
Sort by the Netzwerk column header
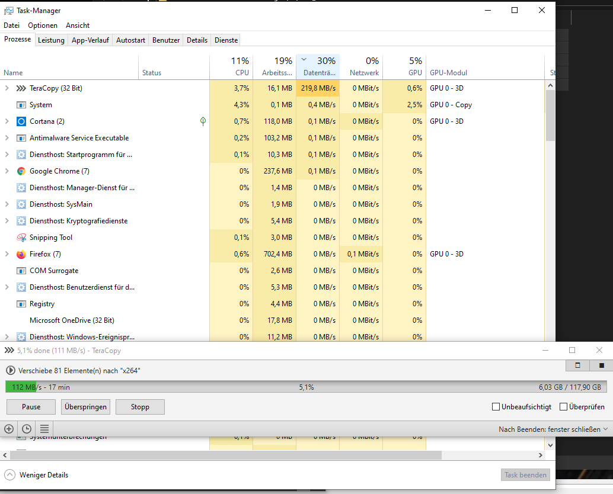pyautogui.click(x=361, y=67)
